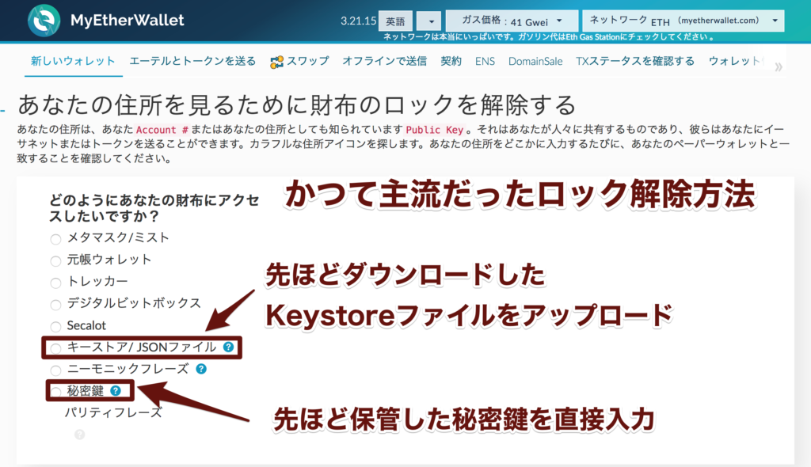This screenshot has height=467, width=811.
Task: Click the red Public Key text
Action: tap(435, 129)
